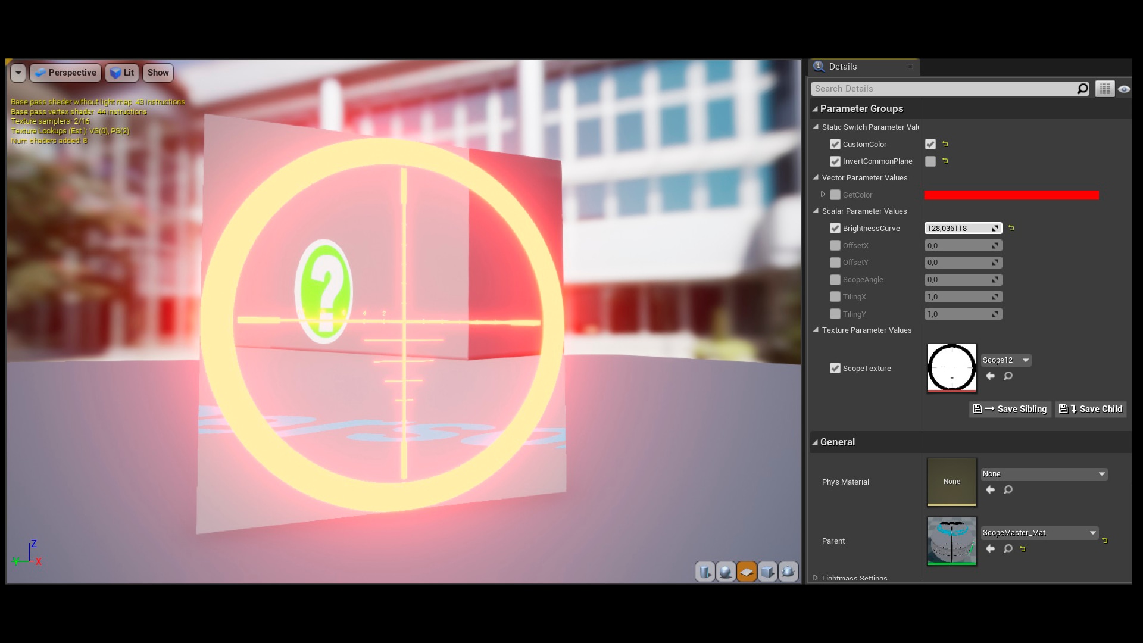The height and width of the screenshot is (643, 1143).
Task: Expand the Lightmass Settings section
Action: pos(815,578)
